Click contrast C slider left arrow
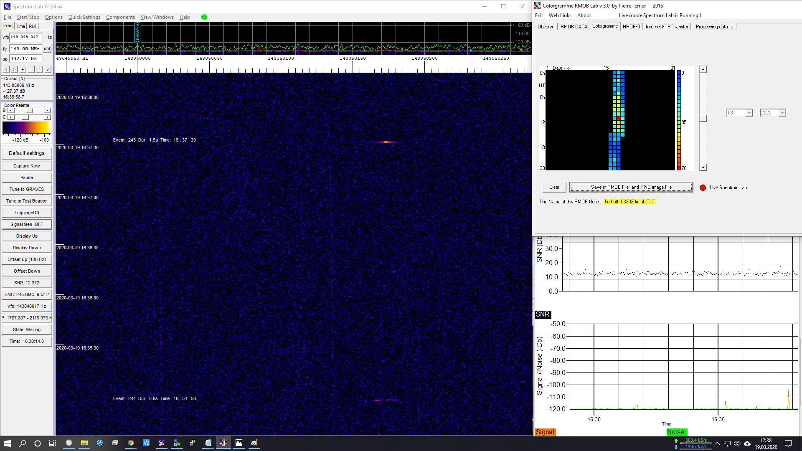This screenshot has height=451, width=802. click(11, 117)
